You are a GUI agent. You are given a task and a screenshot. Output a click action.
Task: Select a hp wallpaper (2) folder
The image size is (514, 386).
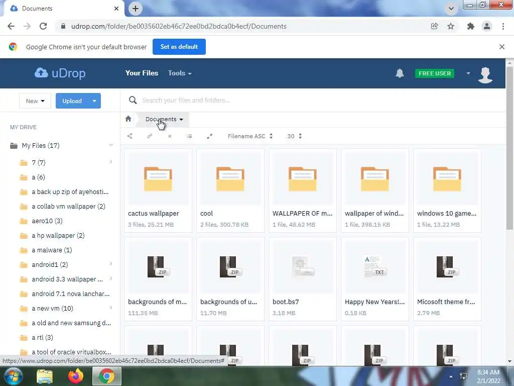click(x=58, y=235)
